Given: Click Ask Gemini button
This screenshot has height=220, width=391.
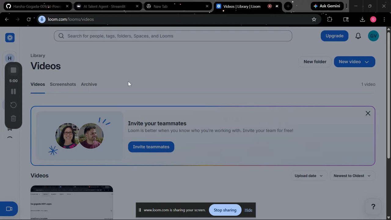Looking at the screenshot, I should [x=327, y=6].
